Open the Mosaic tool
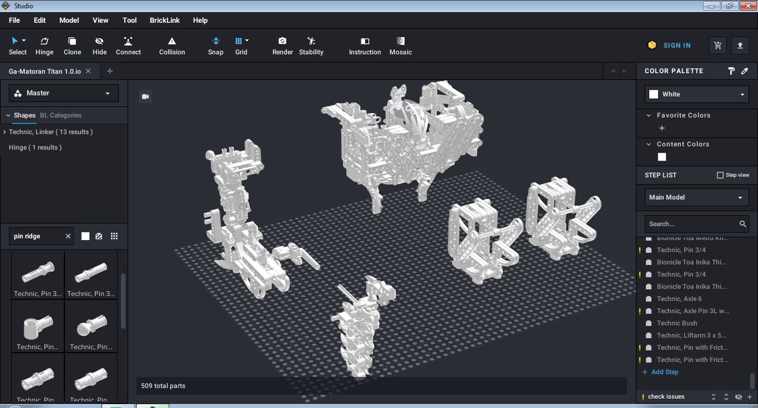Image resolution: width=758 pixels, height=408 pixels. [400, 45]
